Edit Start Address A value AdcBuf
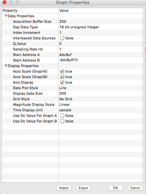 (100, 55)
